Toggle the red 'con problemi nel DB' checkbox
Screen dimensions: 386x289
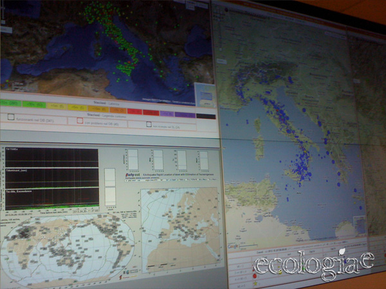coord(80,120)
